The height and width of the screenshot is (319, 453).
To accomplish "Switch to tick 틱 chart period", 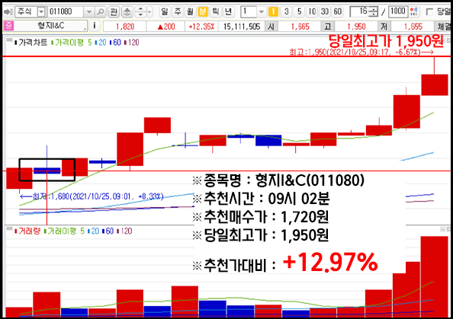I will coord(216,12).
